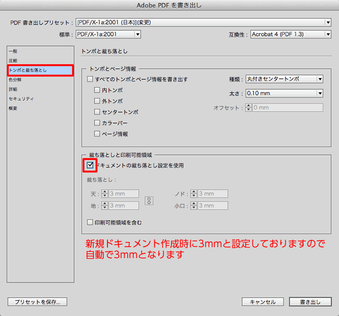Viewport: 339px width, 316px height.
Task: Click the 小口 3 mm input field
Action: click(212, 205)
